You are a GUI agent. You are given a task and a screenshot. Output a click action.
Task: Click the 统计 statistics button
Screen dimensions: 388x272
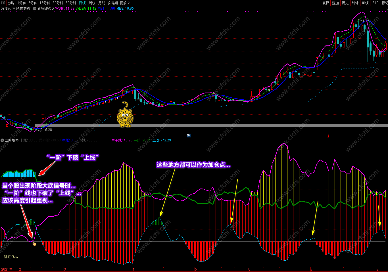tap(355, 3)
